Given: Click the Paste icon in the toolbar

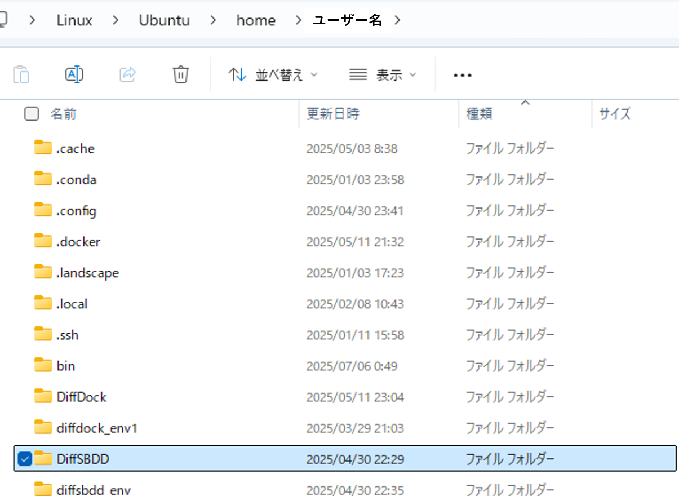Looking at the screenshot, I should pos(21,74).
